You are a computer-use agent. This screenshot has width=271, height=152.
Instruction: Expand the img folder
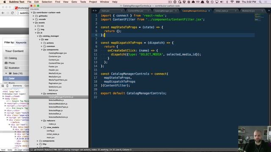pos(36,30)
